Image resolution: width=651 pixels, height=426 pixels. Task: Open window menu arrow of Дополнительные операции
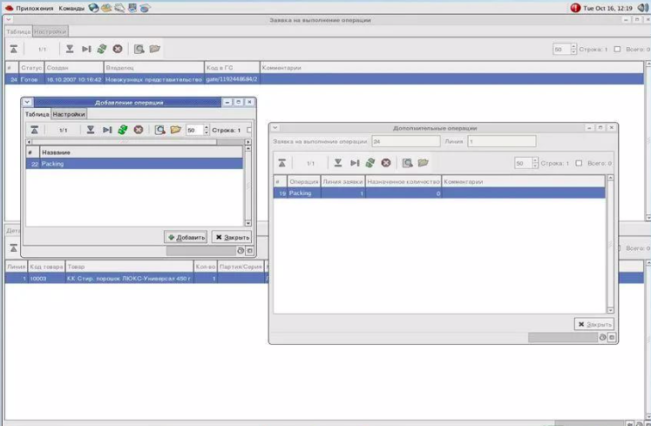pyautogui.click(x=275, y=128)
